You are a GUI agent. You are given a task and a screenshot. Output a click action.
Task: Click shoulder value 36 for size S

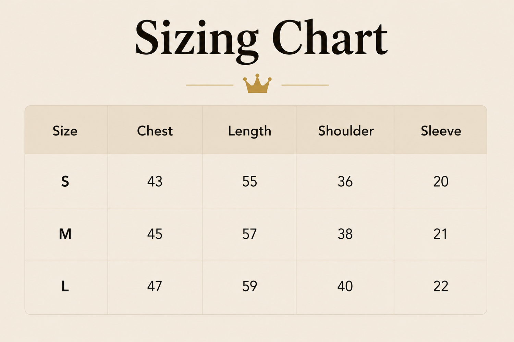click(x=345, y=182)
